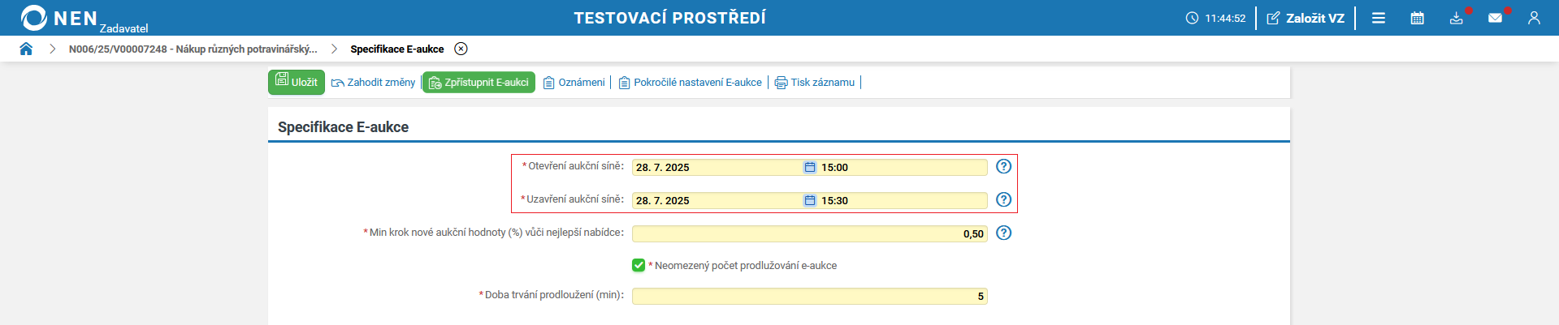Screen dimensions: 1559x325
Task: Click the Doba trvání prodloužení input field
Action: coord(809,296)
